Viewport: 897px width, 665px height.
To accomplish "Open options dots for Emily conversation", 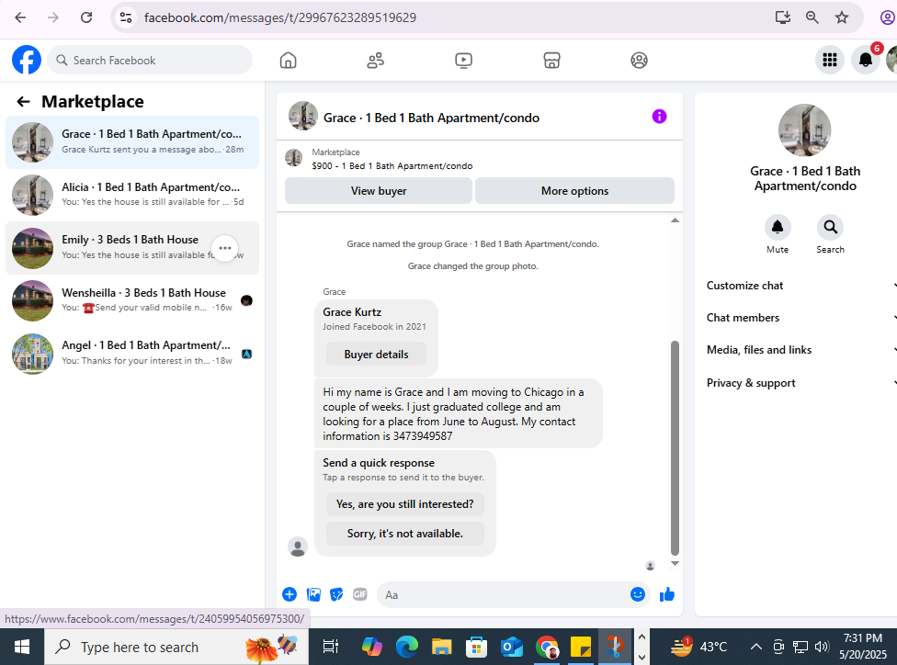I will (x=225, y=248).
